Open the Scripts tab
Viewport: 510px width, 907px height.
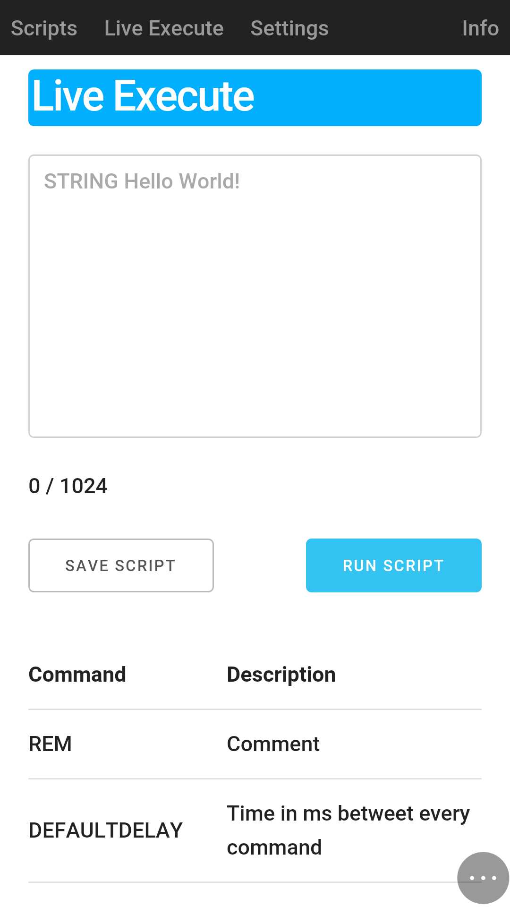point(44,28)
